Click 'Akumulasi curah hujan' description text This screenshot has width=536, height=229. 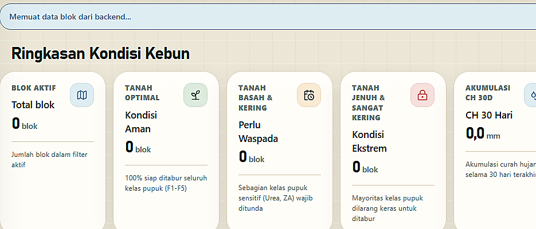coord(501,169)
